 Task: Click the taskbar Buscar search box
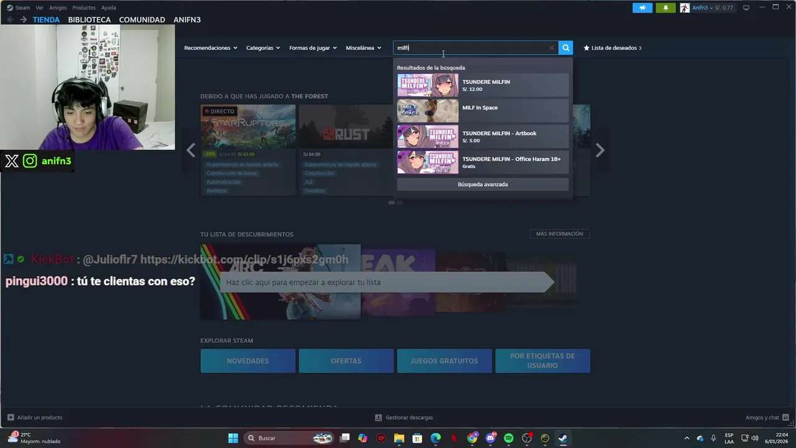pyautogui.click(x=289, y=438)
